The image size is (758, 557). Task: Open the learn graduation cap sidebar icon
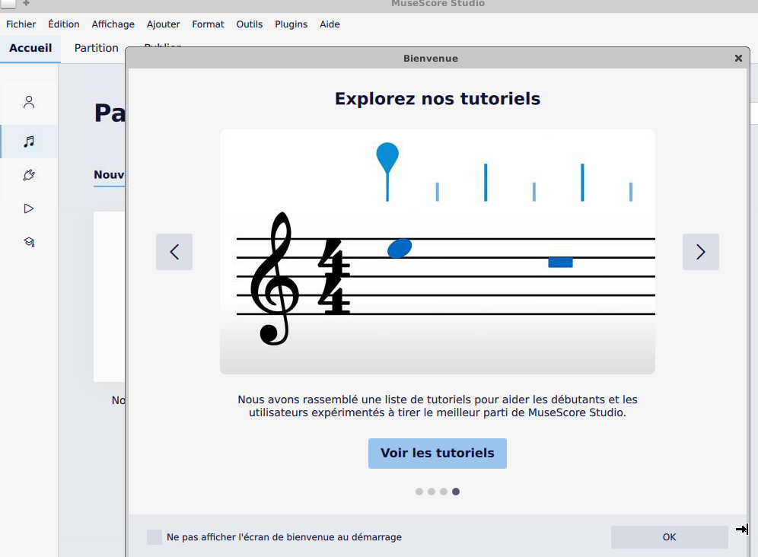click(29, 242)
